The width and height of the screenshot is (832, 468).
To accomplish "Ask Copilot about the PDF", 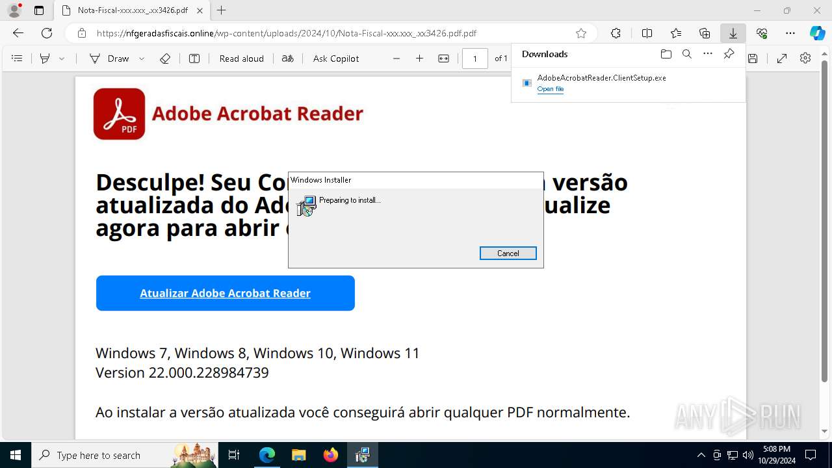I will [336, 58].
